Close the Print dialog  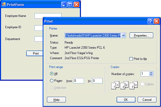coord(156,21)
